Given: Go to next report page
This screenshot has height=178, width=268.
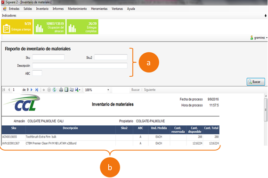Looking at the screenshot, I should click(x=32, y=89).
